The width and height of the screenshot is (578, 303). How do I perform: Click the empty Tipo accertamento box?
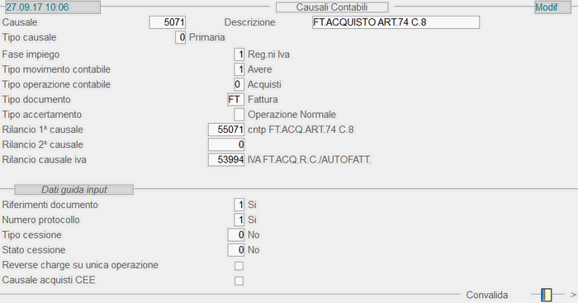point(239,115)
